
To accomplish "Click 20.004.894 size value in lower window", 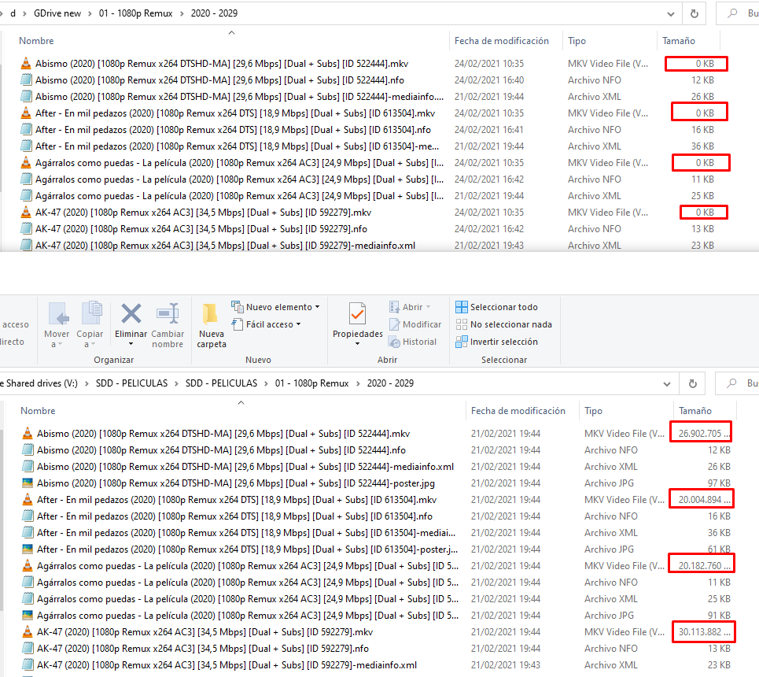I will [x=704, y=499].
